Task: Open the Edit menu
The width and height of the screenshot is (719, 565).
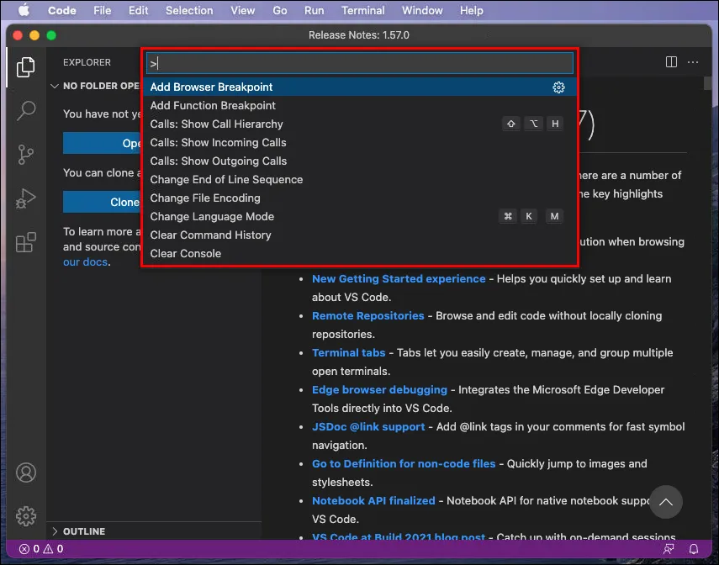Action: (138, 10)
